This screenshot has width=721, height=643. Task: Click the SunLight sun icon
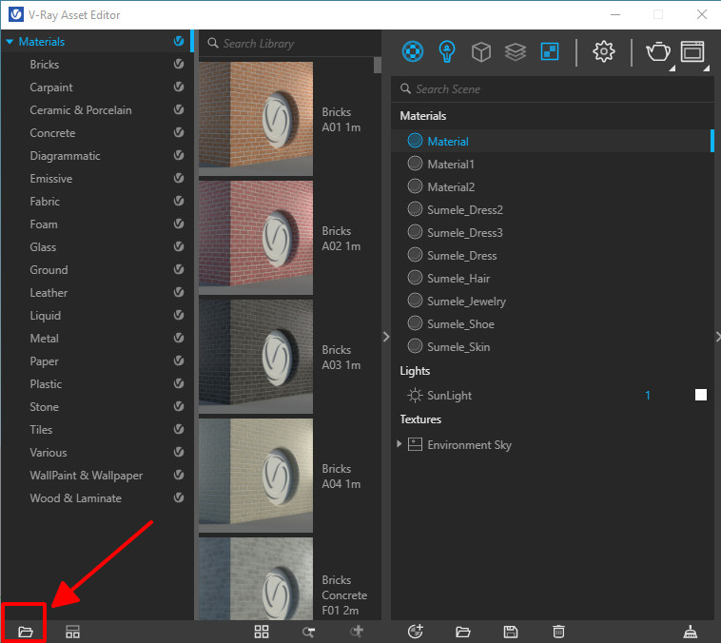point(415,396)
